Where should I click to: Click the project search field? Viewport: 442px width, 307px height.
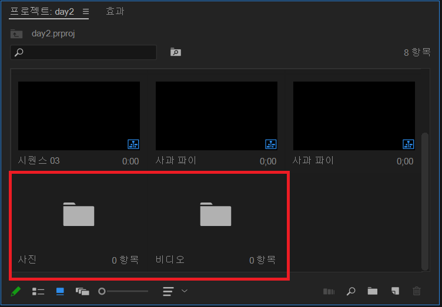83,52
